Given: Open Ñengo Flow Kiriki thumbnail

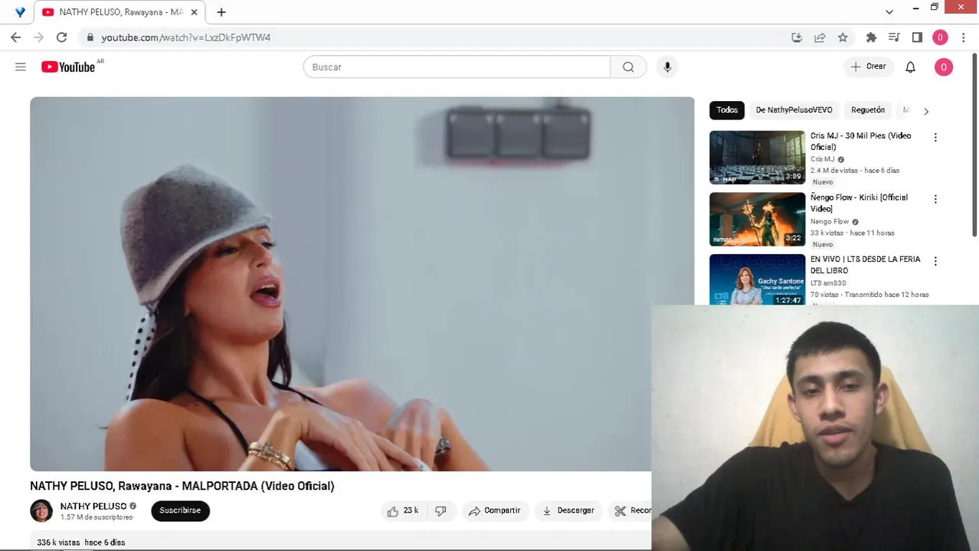Looking at the screenshot, I should pyautogui.click(x=757, y=219).
